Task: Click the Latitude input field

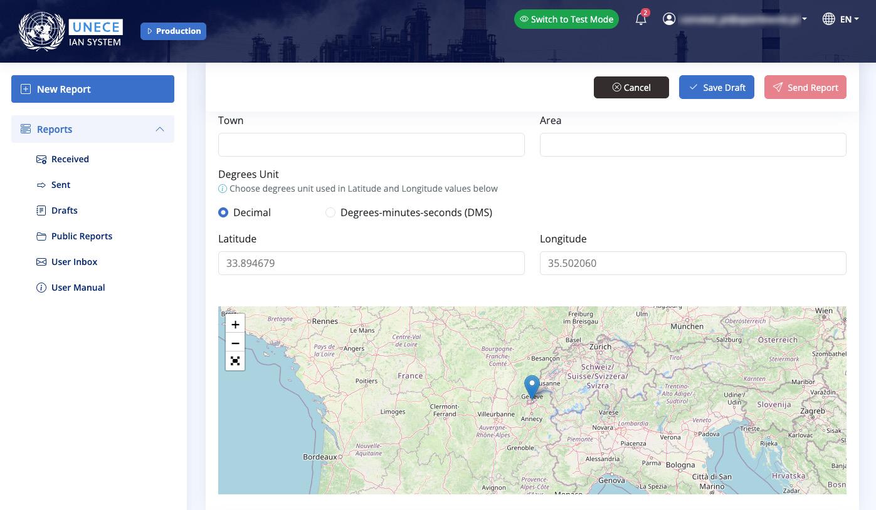Action: [371, 263]
